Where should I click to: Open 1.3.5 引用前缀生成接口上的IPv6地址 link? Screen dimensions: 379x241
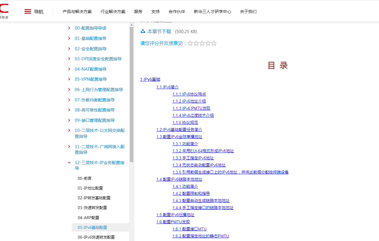coord(231,172)
